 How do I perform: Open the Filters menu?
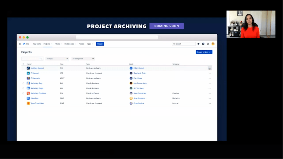point(58,44)
